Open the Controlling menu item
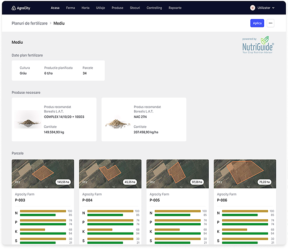 click(154, 8)
